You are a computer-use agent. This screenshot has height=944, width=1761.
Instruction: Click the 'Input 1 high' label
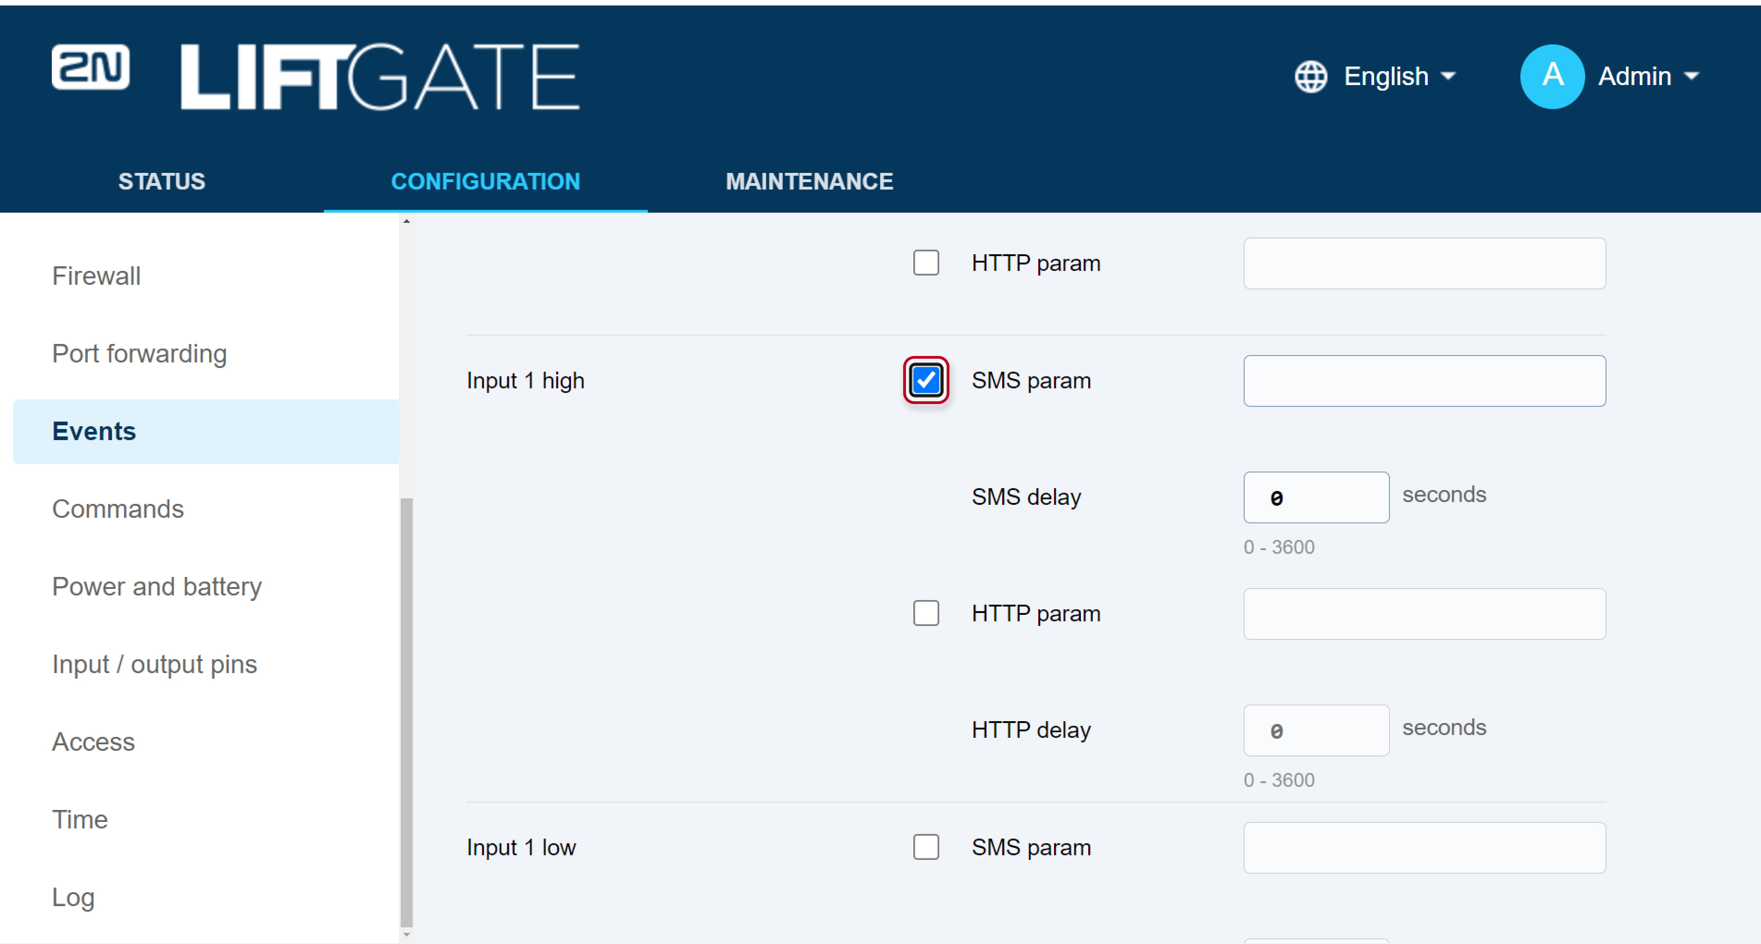525,380
